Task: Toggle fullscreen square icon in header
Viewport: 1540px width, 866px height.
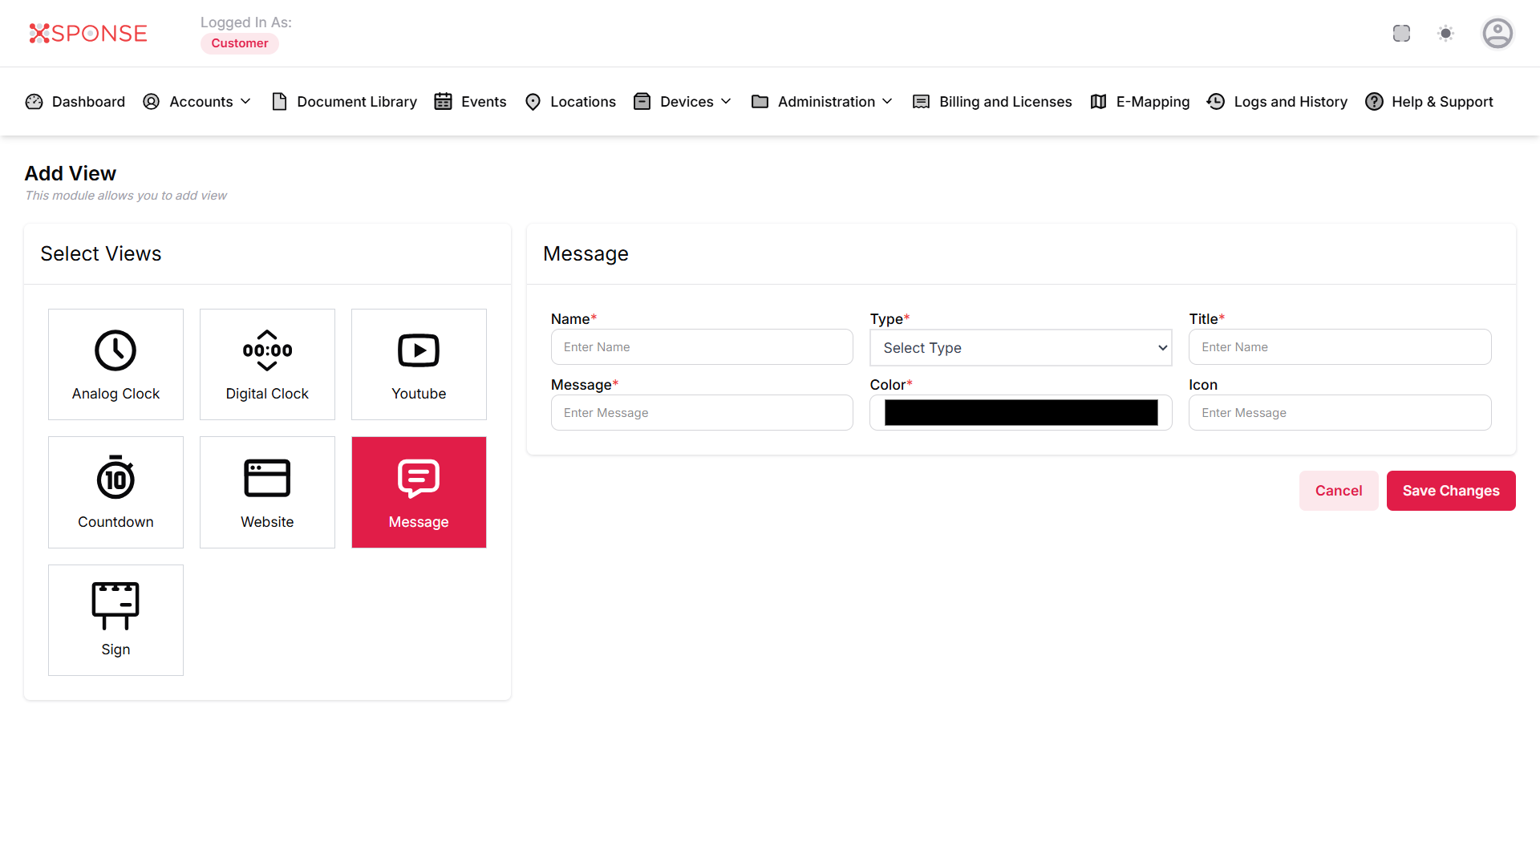Action: pyautogui.click(x=1401, y=34)
